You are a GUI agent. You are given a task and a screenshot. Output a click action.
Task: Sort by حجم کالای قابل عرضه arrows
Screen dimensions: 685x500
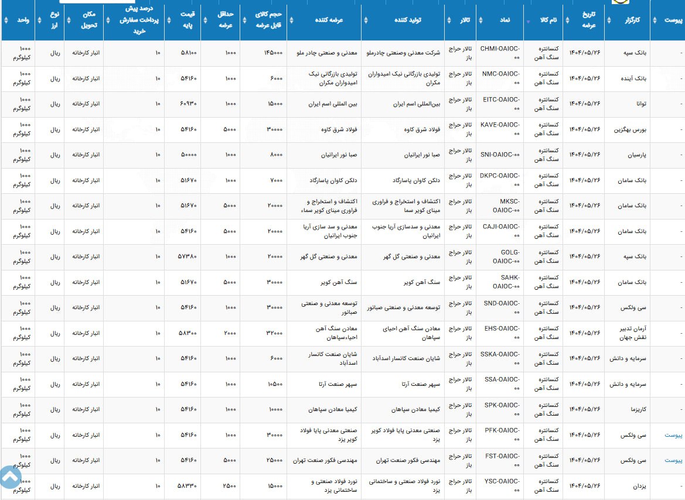point(245,20)
